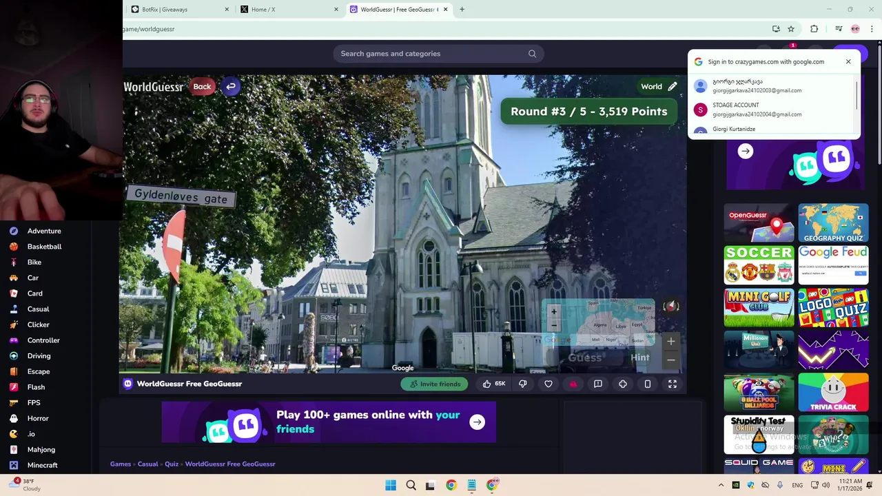
Task: Click the controller crosshair icon in game bar
Action: coord(623,384)
